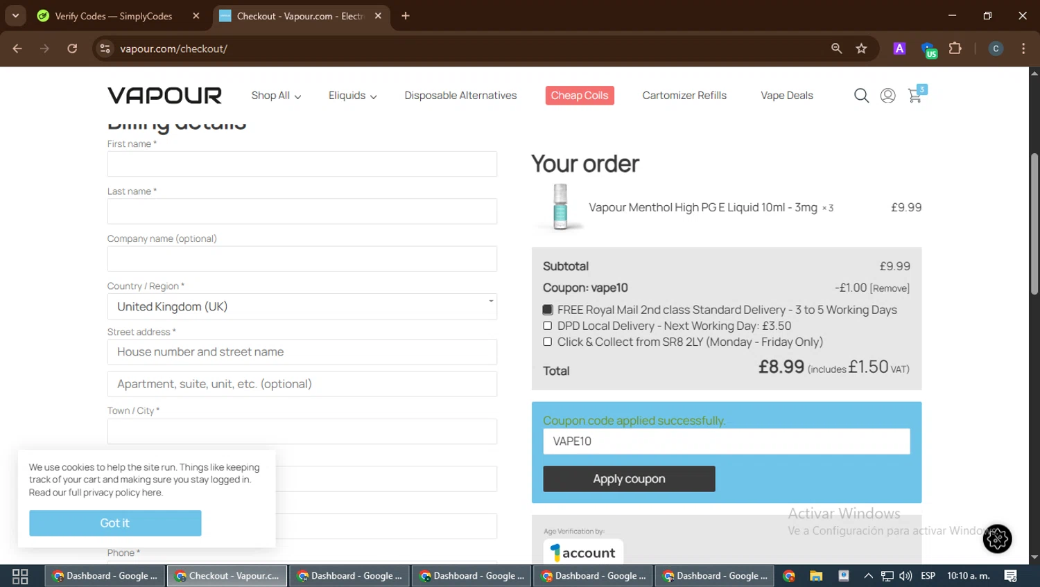Show hidden system tray icons

click(x=868, y=576)
